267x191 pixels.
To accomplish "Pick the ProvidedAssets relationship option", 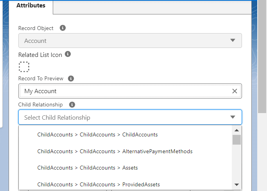I will [x=99, y=184].
